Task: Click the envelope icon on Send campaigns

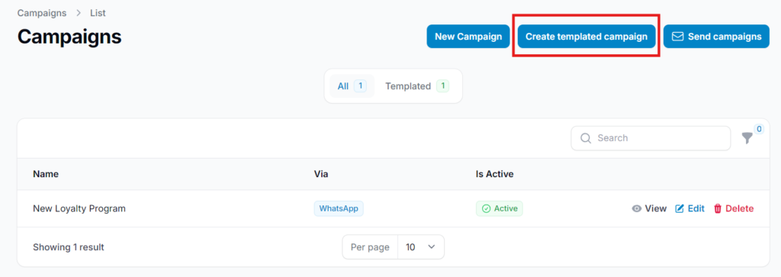Action: [x=677, y=37]
